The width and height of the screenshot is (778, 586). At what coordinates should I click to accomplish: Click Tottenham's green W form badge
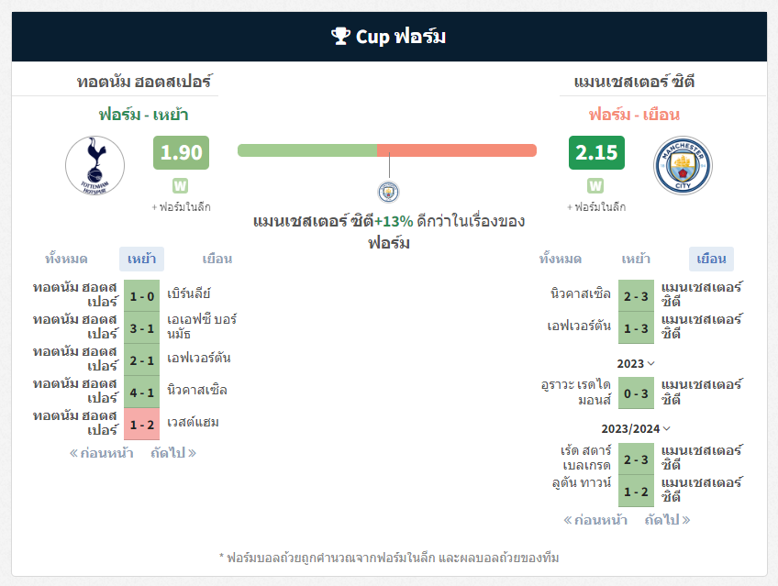click(180, 186)
